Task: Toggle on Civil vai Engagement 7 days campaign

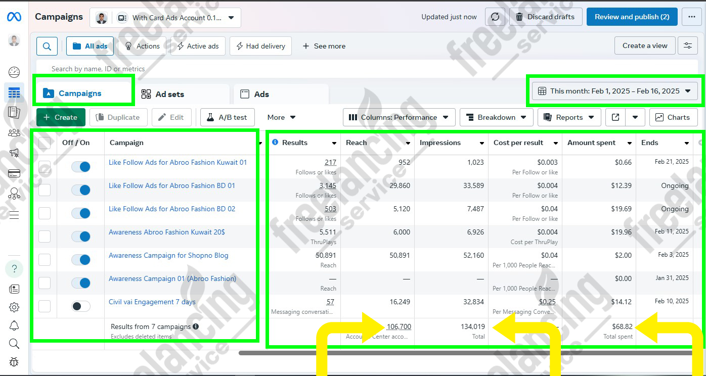Action: click(80, 306)
